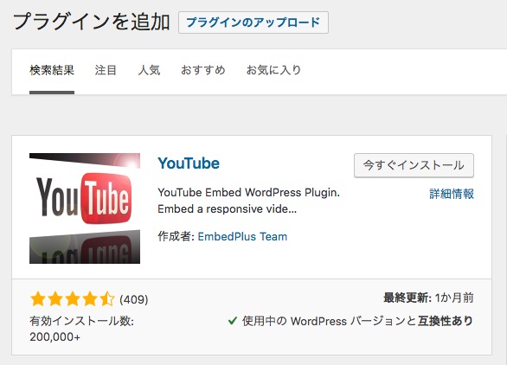The height and width of the screenshot is (365, 507).
Task: Go to the おすすめ tab
Action: click(203, 70)
